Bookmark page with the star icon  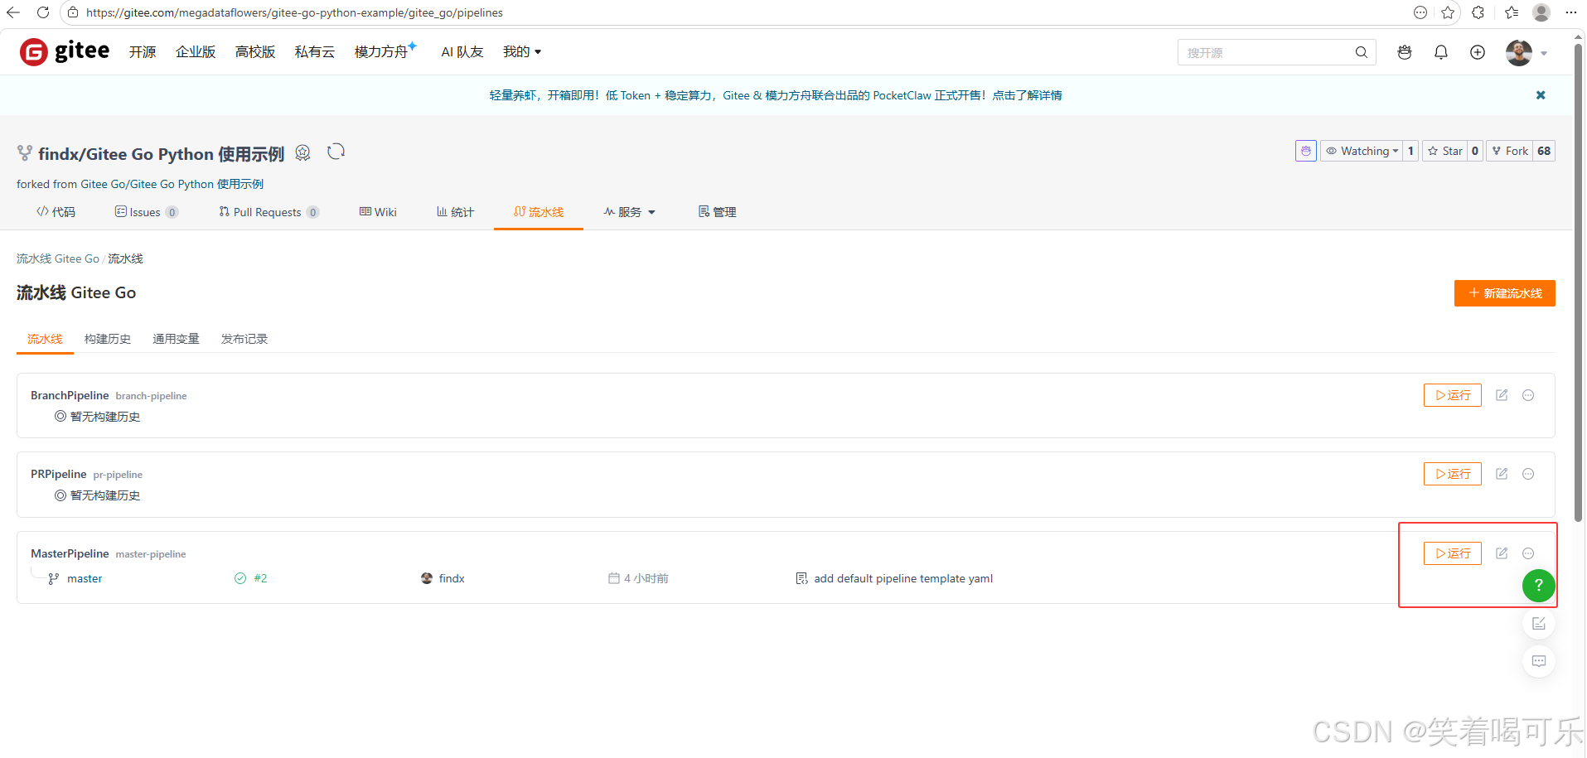coord(1448,12)
